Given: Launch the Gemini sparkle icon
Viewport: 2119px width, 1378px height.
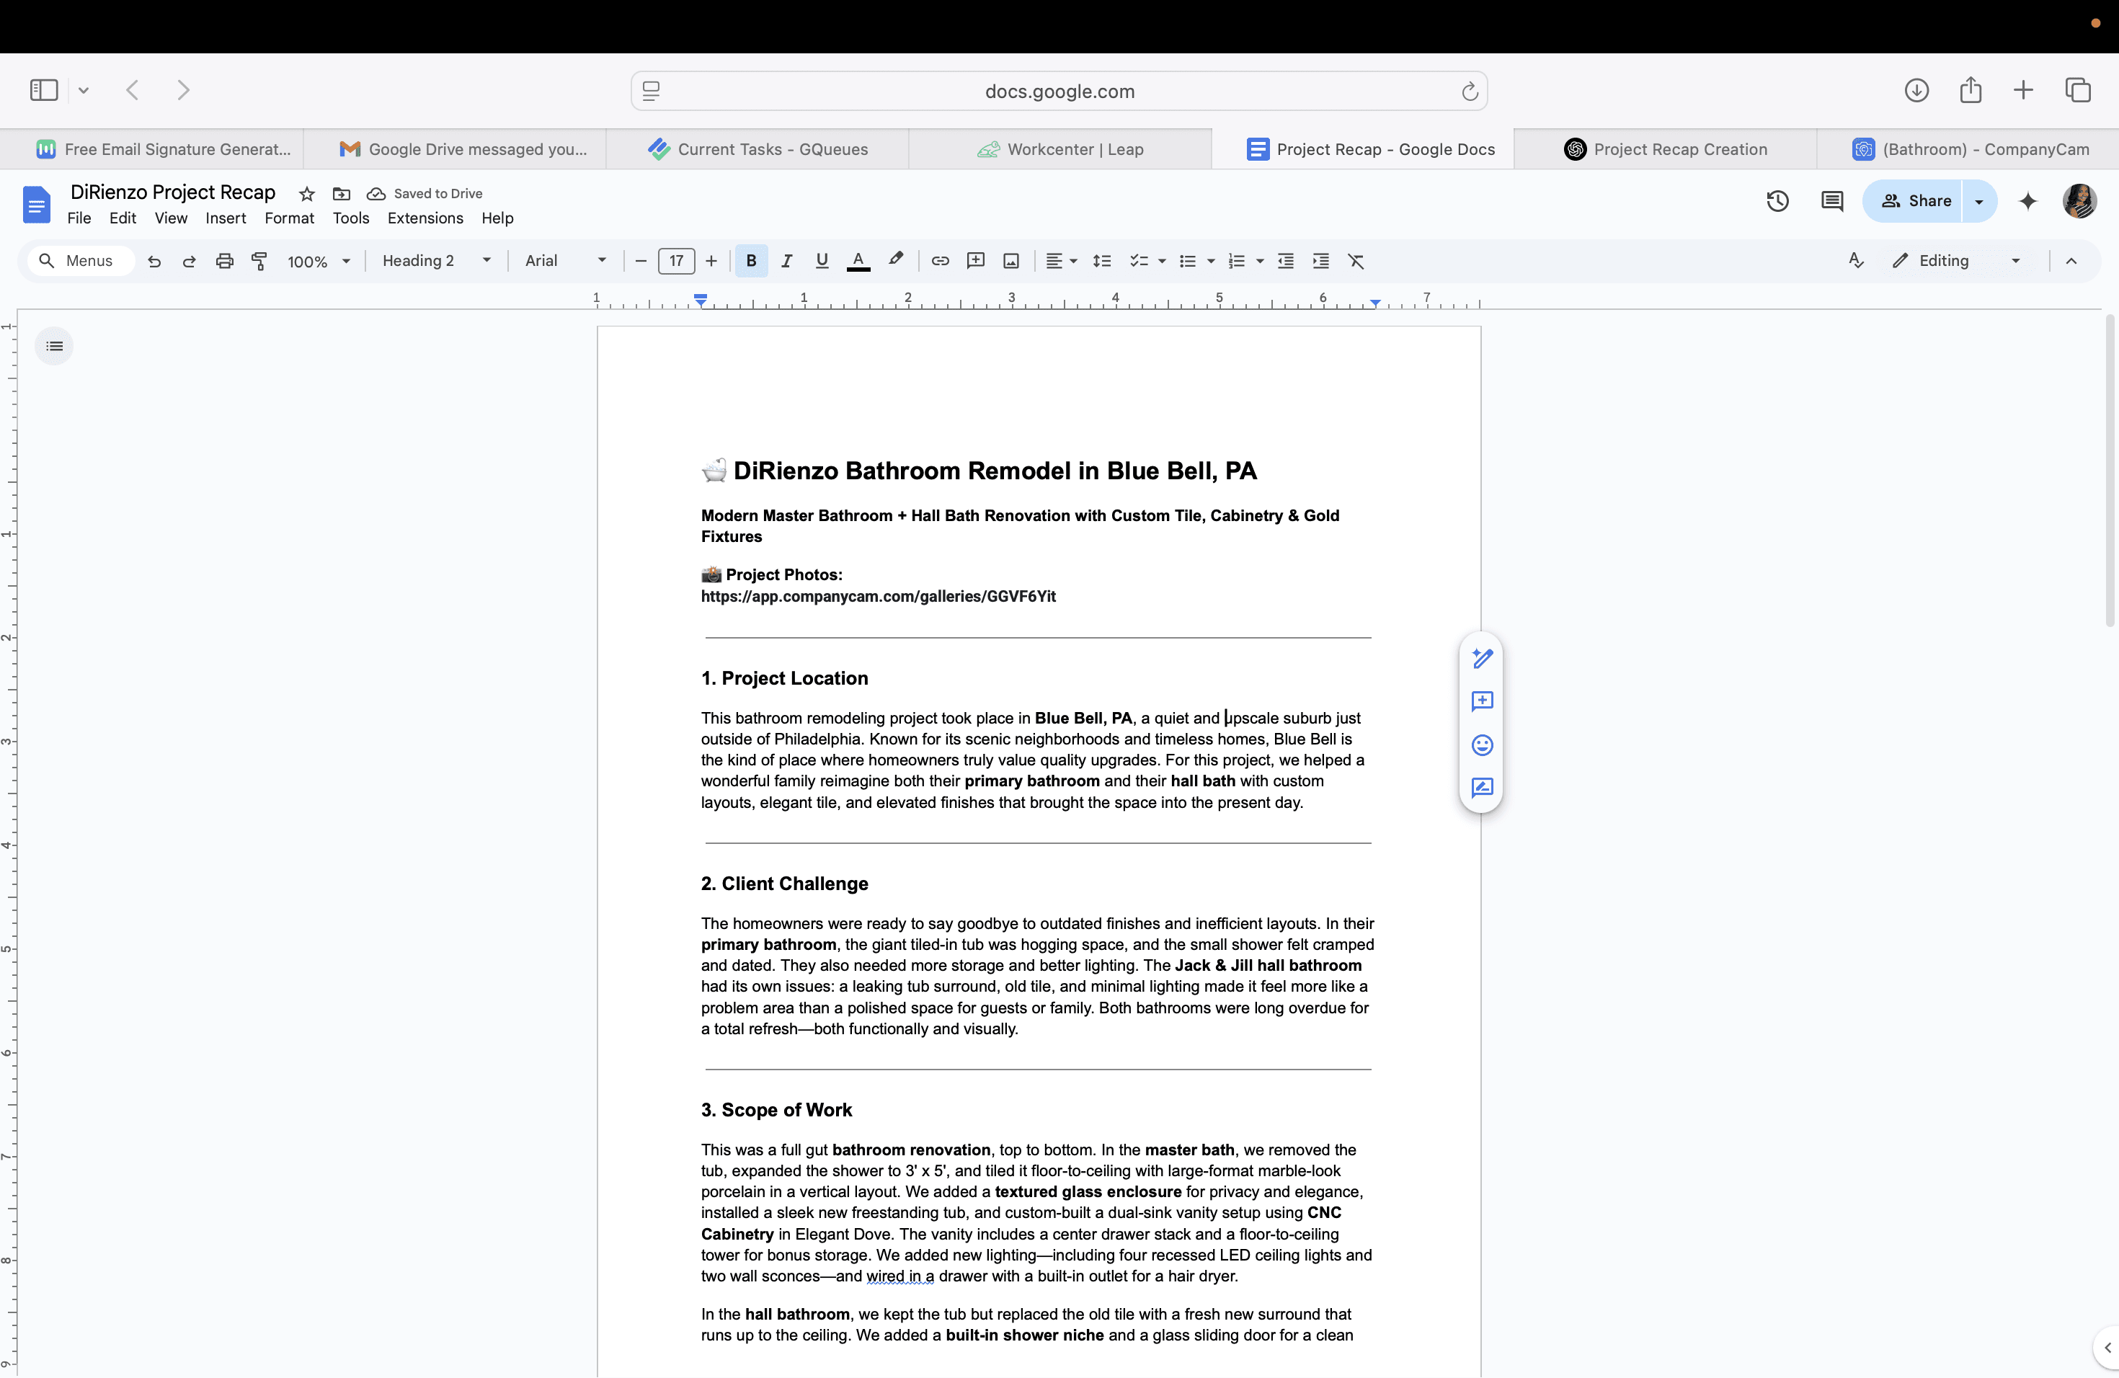Looking at the screenshot, I should [2028, 201].
